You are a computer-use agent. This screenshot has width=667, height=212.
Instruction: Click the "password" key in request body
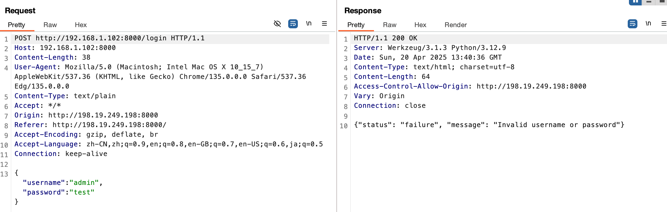coord(44,192)
